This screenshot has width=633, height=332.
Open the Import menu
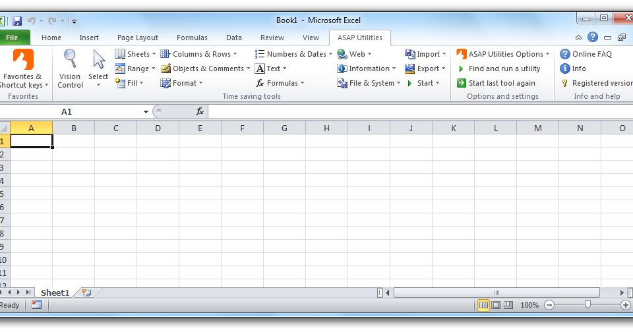(425, 54)
